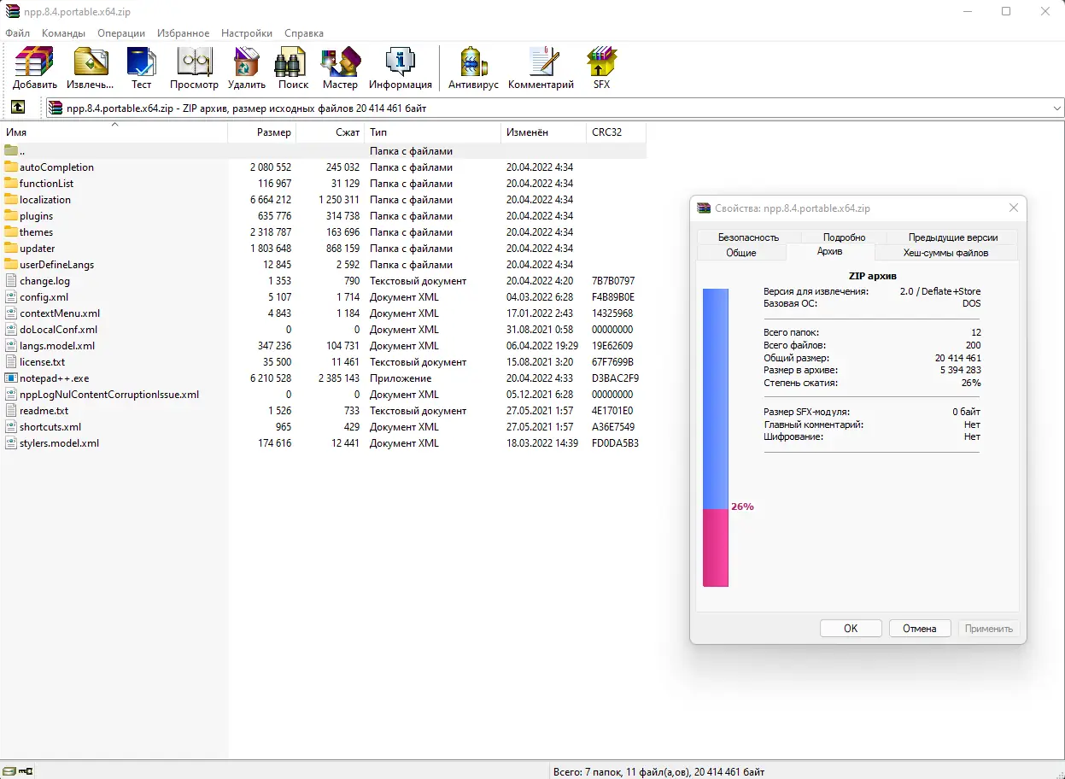This screenshot has width=1065, height=779.
Task: Create SFX archive toolbar icon
Action: (601, 68)
